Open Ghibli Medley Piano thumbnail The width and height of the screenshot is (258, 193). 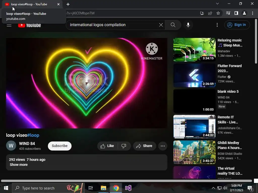click(x=194, y=152)
